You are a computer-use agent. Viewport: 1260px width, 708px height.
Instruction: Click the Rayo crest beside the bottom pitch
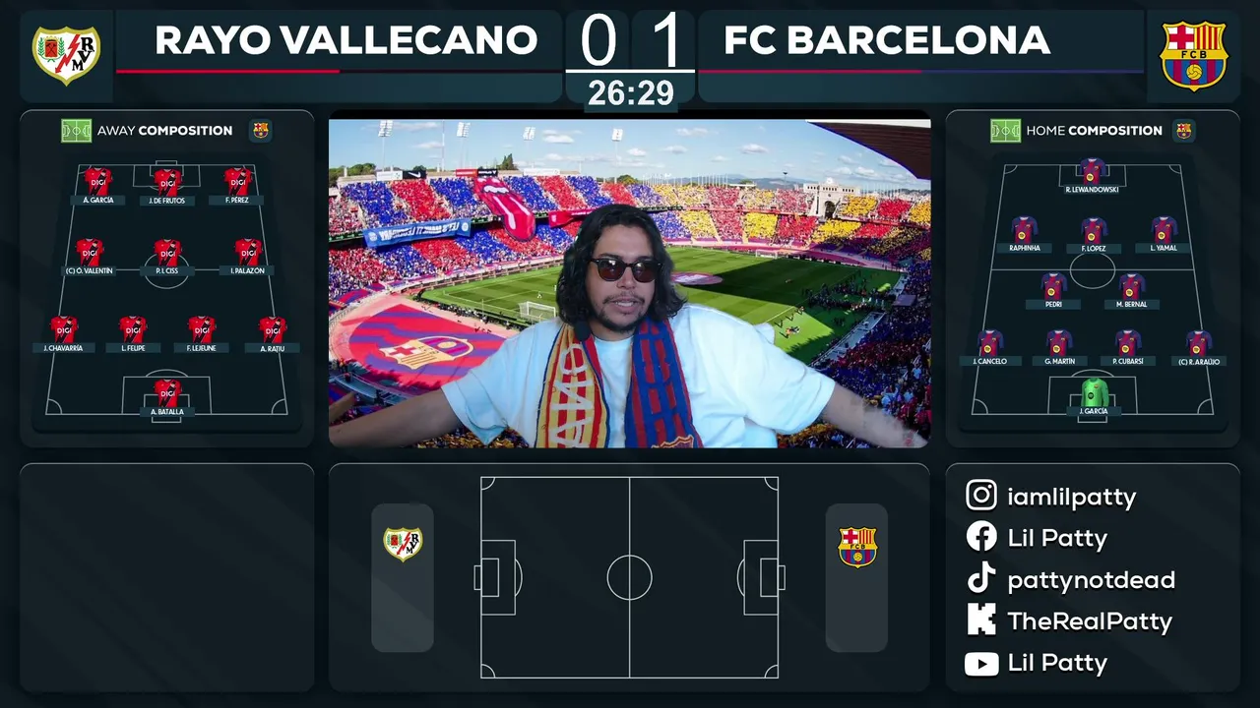point(403,544)
